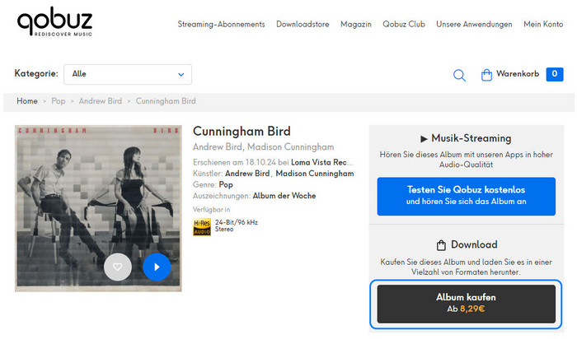
Task: Click the Warenkorb shopping bag icon
Action: point(486,75)
